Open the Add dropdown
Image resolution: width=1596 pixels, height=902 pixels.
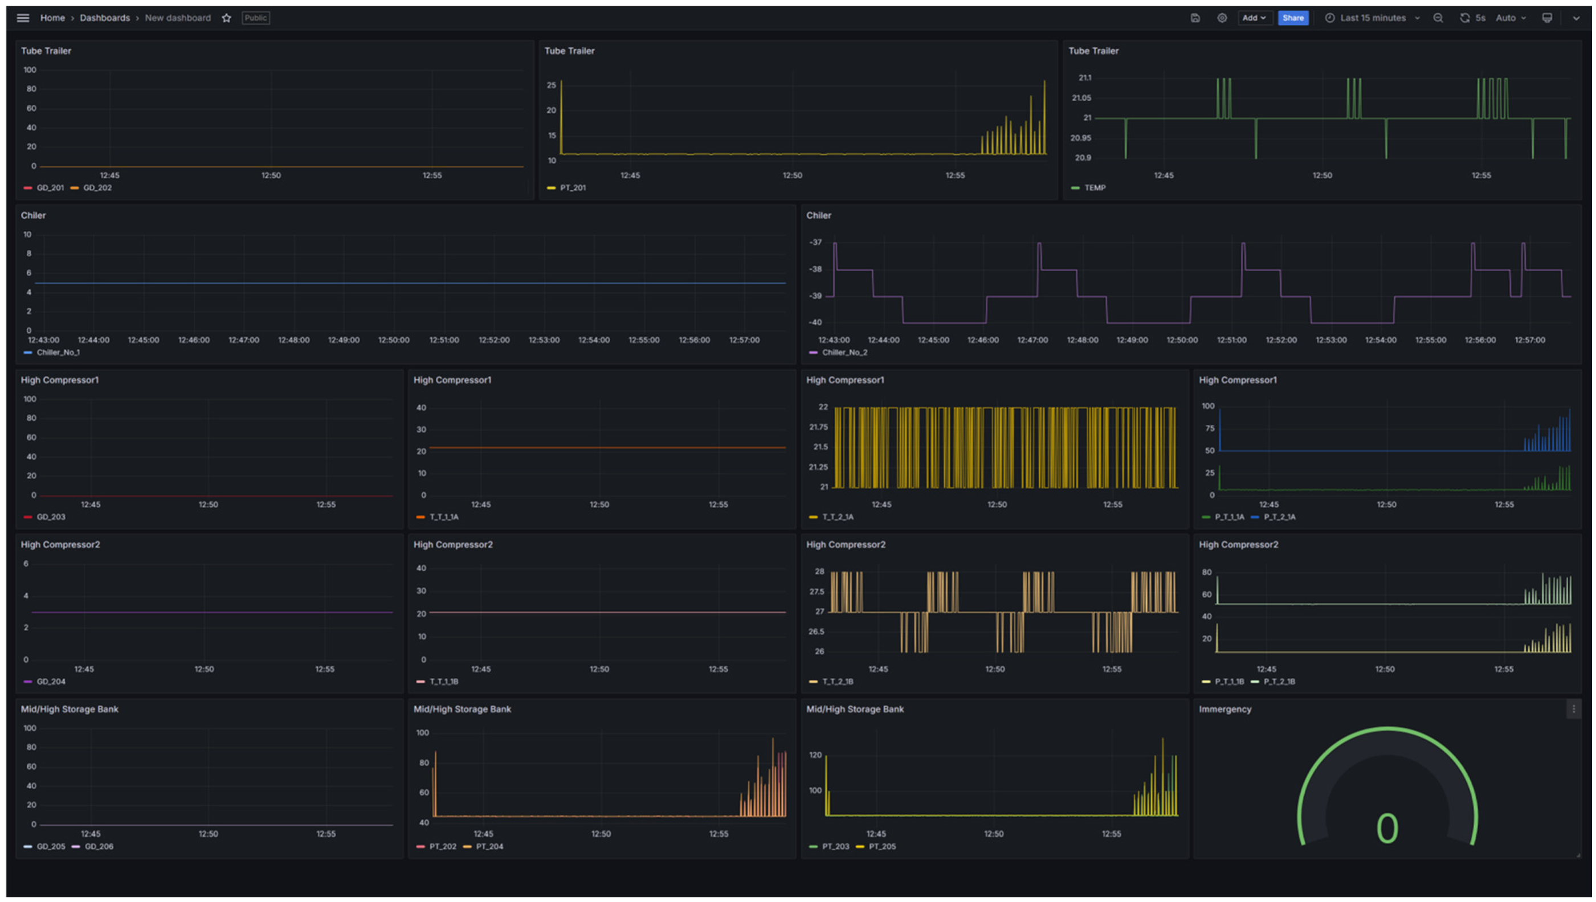pos(1254,18)
